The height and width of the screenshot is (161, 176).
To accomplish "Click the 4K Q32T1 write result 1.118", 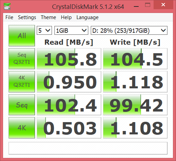I will [135, 82].
